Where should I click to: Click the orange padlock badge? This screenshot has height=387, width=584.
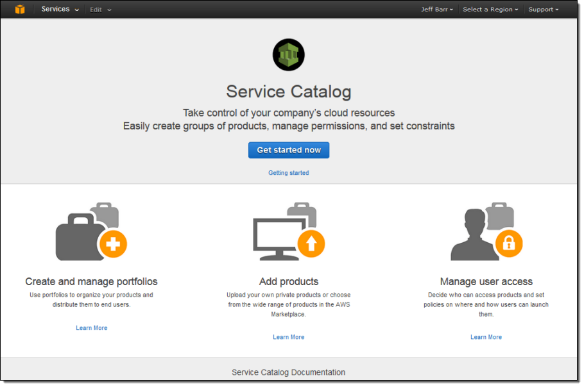click(x=509, y=243)
